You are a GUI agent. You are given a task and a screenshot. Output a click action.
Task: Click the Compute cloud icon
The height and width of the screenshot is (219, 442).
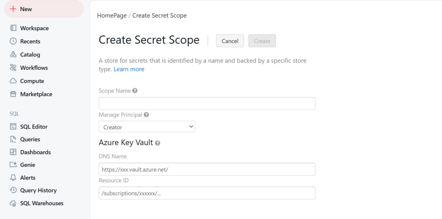click(13, 81)
